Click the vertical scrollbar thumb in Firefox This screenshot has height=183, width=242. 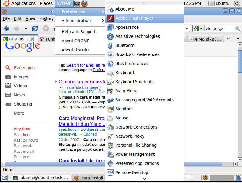click(240, 61)
